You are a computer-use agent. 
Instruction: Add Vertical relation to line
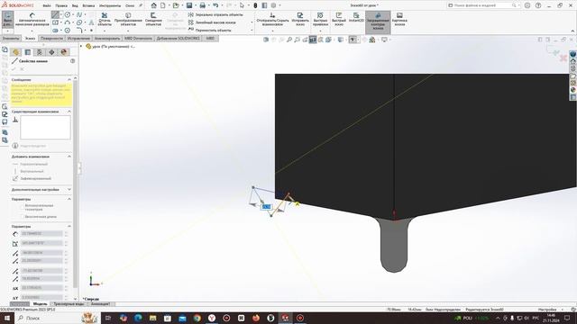click(x=28, y=171)
